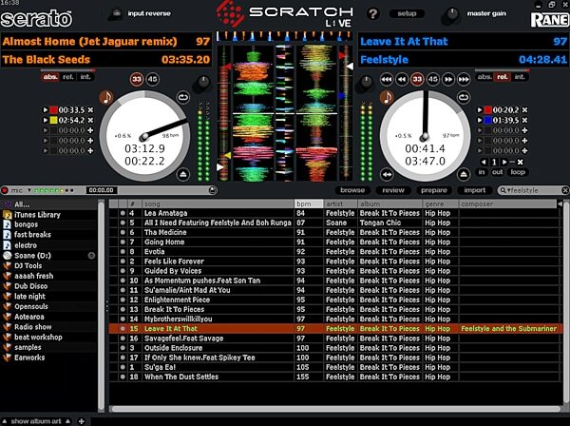Viewport: 570px width, 426px height.
Task: Enable repeat on the left deck
Action: (x=182, y=97)
